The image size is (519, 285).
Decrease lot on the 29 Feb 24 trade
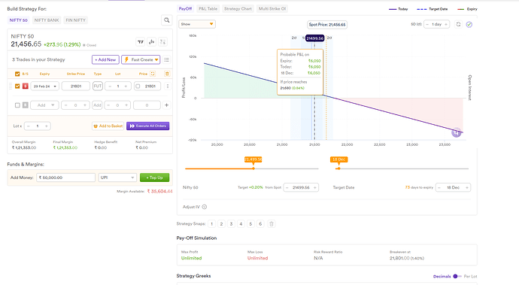[x=110, y=86]
